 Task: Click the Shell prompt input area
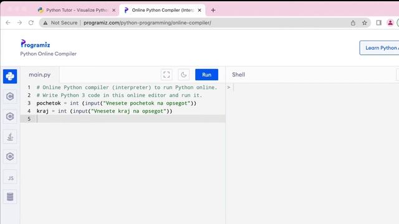point(313,87)
